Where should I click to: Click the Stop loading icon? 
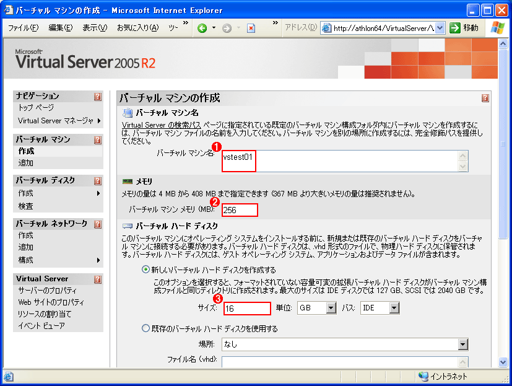point(251,29)
